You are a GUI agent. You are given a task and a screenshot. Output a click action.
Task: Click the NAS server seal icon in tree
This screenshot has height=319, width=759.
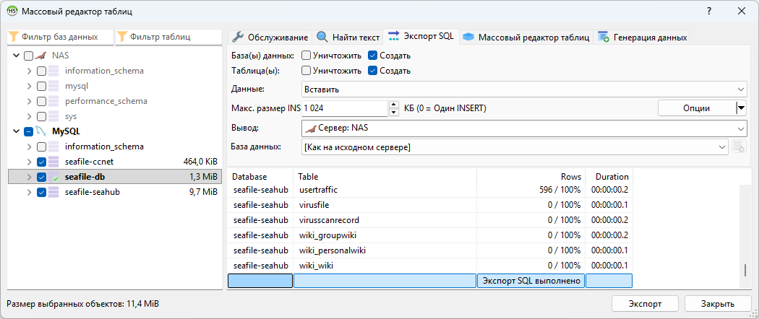pos(40,56)
